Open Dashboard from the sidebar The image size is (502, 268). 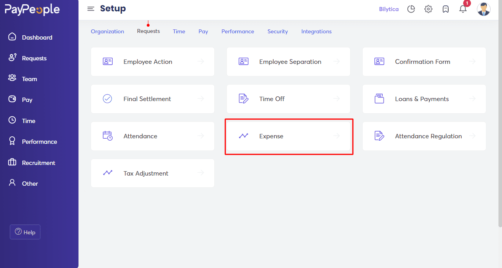pos(37,37)
